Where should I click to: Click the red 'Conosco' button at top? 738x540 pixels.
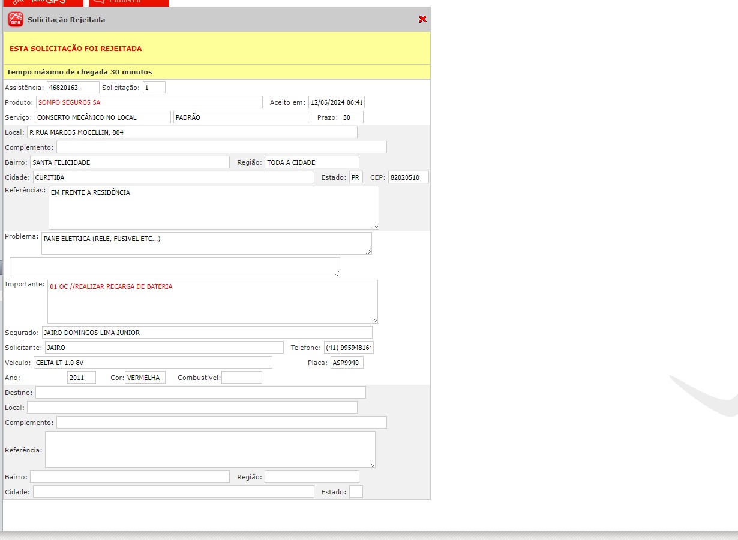point(128,2)
